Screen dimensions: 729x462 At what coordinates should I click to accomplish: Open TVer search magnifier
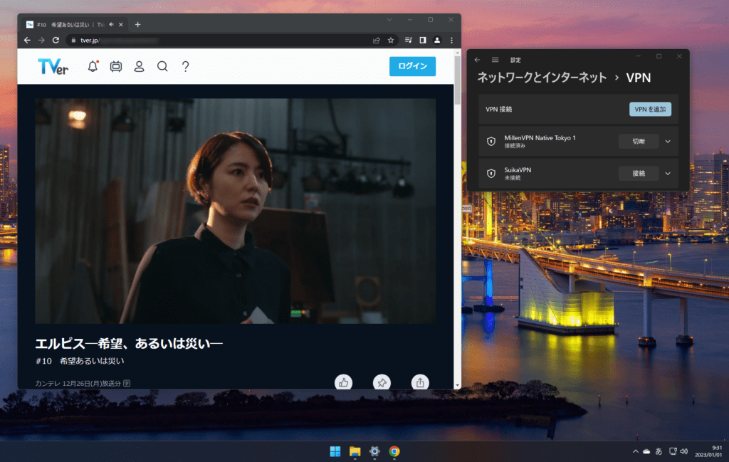click(162, 66)
